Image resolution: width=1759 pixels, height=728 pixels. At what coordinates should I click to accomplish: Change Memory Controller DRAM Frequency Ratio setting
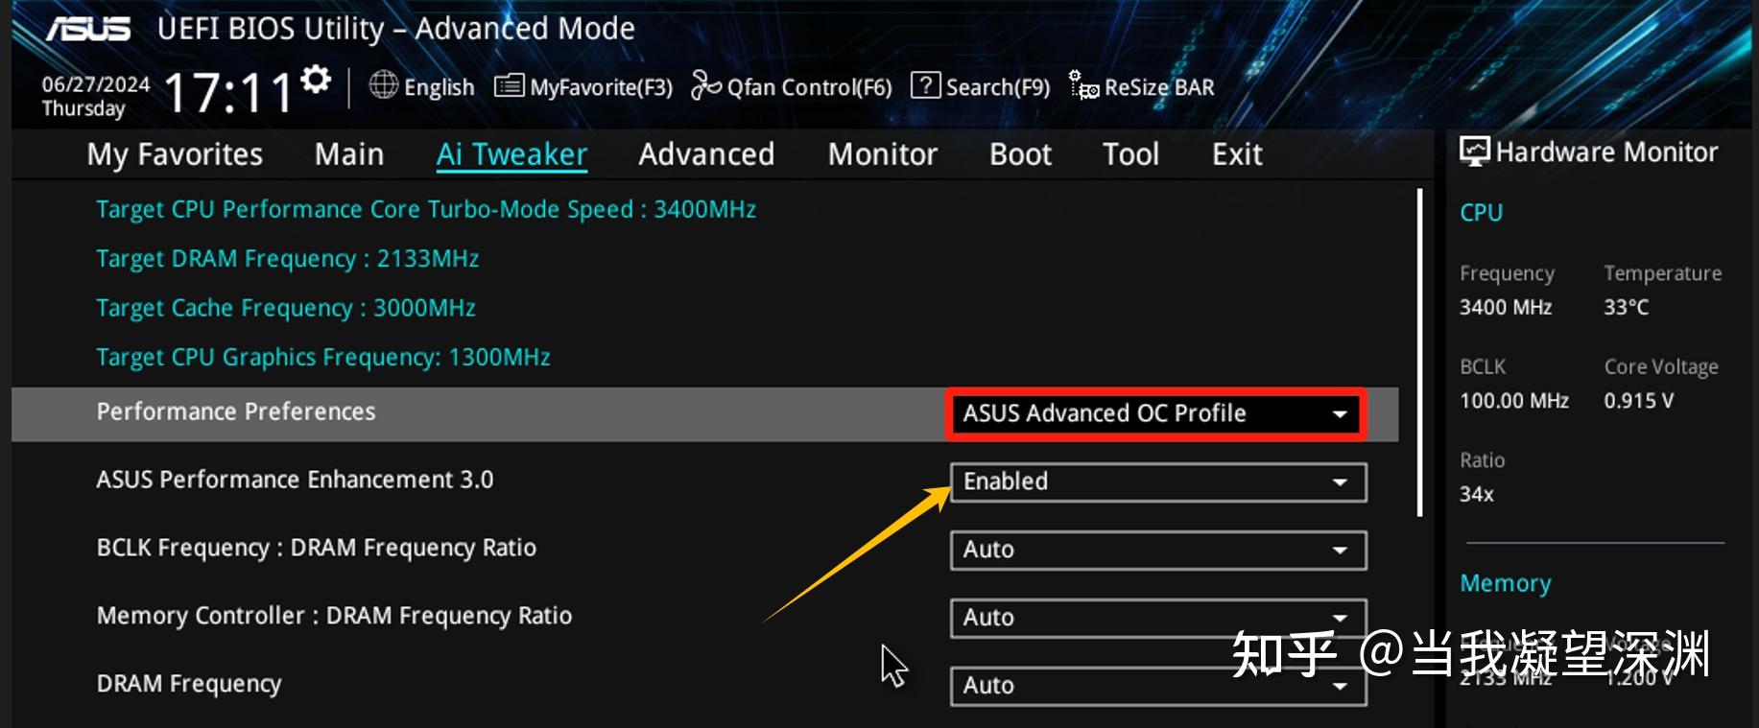point(1158,618)
